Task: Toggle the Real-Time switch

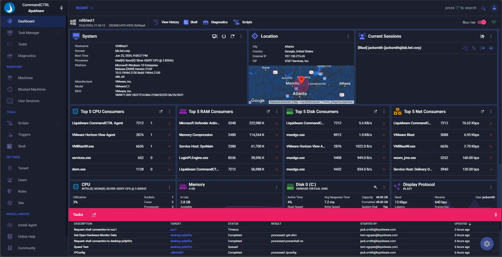Action: pos(482,22)
